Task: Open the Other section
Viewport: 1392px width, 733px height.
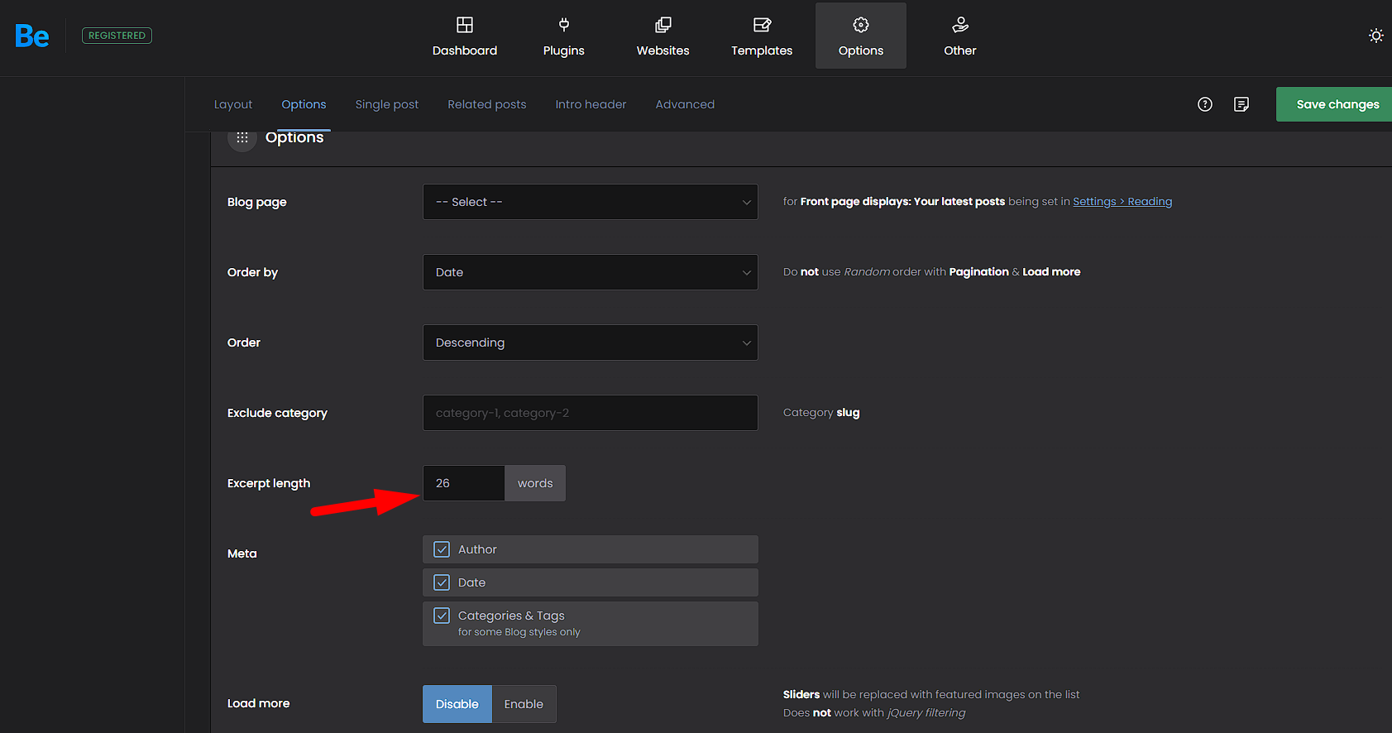Action: click(x=960, y=36)
